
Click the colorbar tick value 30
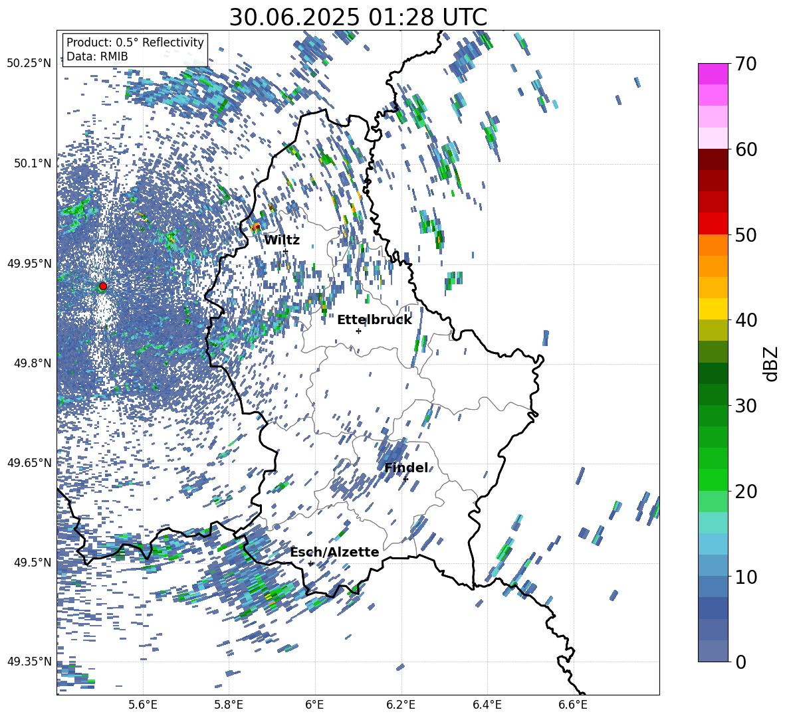coord(746,405)
